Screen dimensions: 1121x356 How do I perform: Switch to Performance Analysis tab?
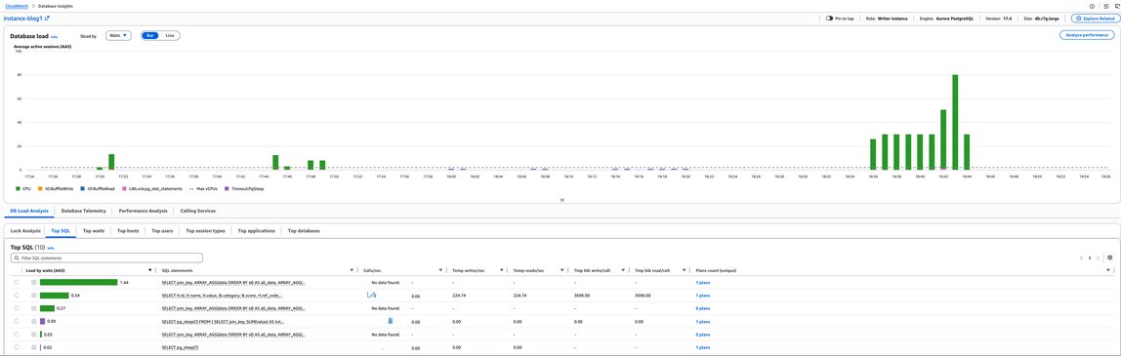coord(143,212)
